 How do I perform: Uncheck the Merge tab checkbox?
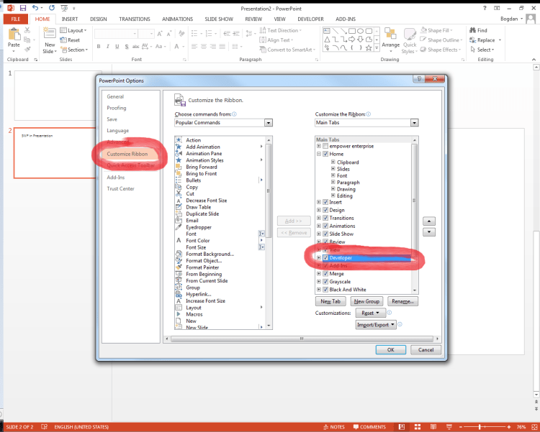325,274
